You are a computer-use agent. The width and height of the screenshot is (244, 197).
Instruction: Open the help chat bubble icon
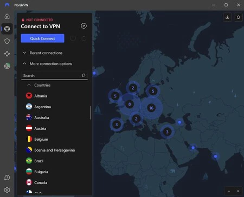click(7, 178)
